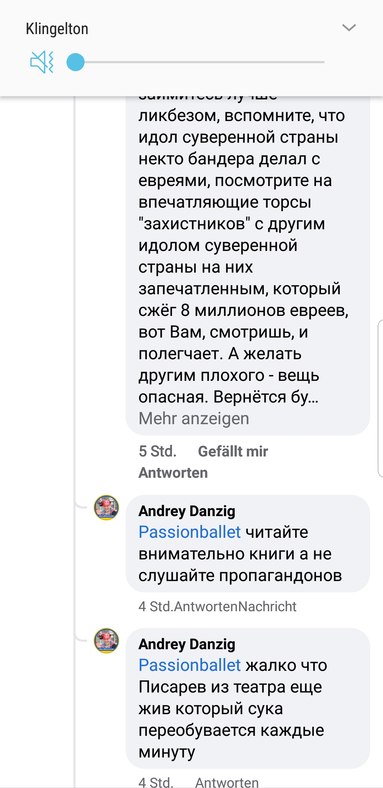383x788 pixels.
Task: Tap the ringtone mute/vibrate speaker icon
Action: (x=42, y=62)
